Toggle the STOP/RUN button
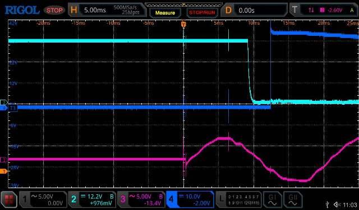 point(202,13)
